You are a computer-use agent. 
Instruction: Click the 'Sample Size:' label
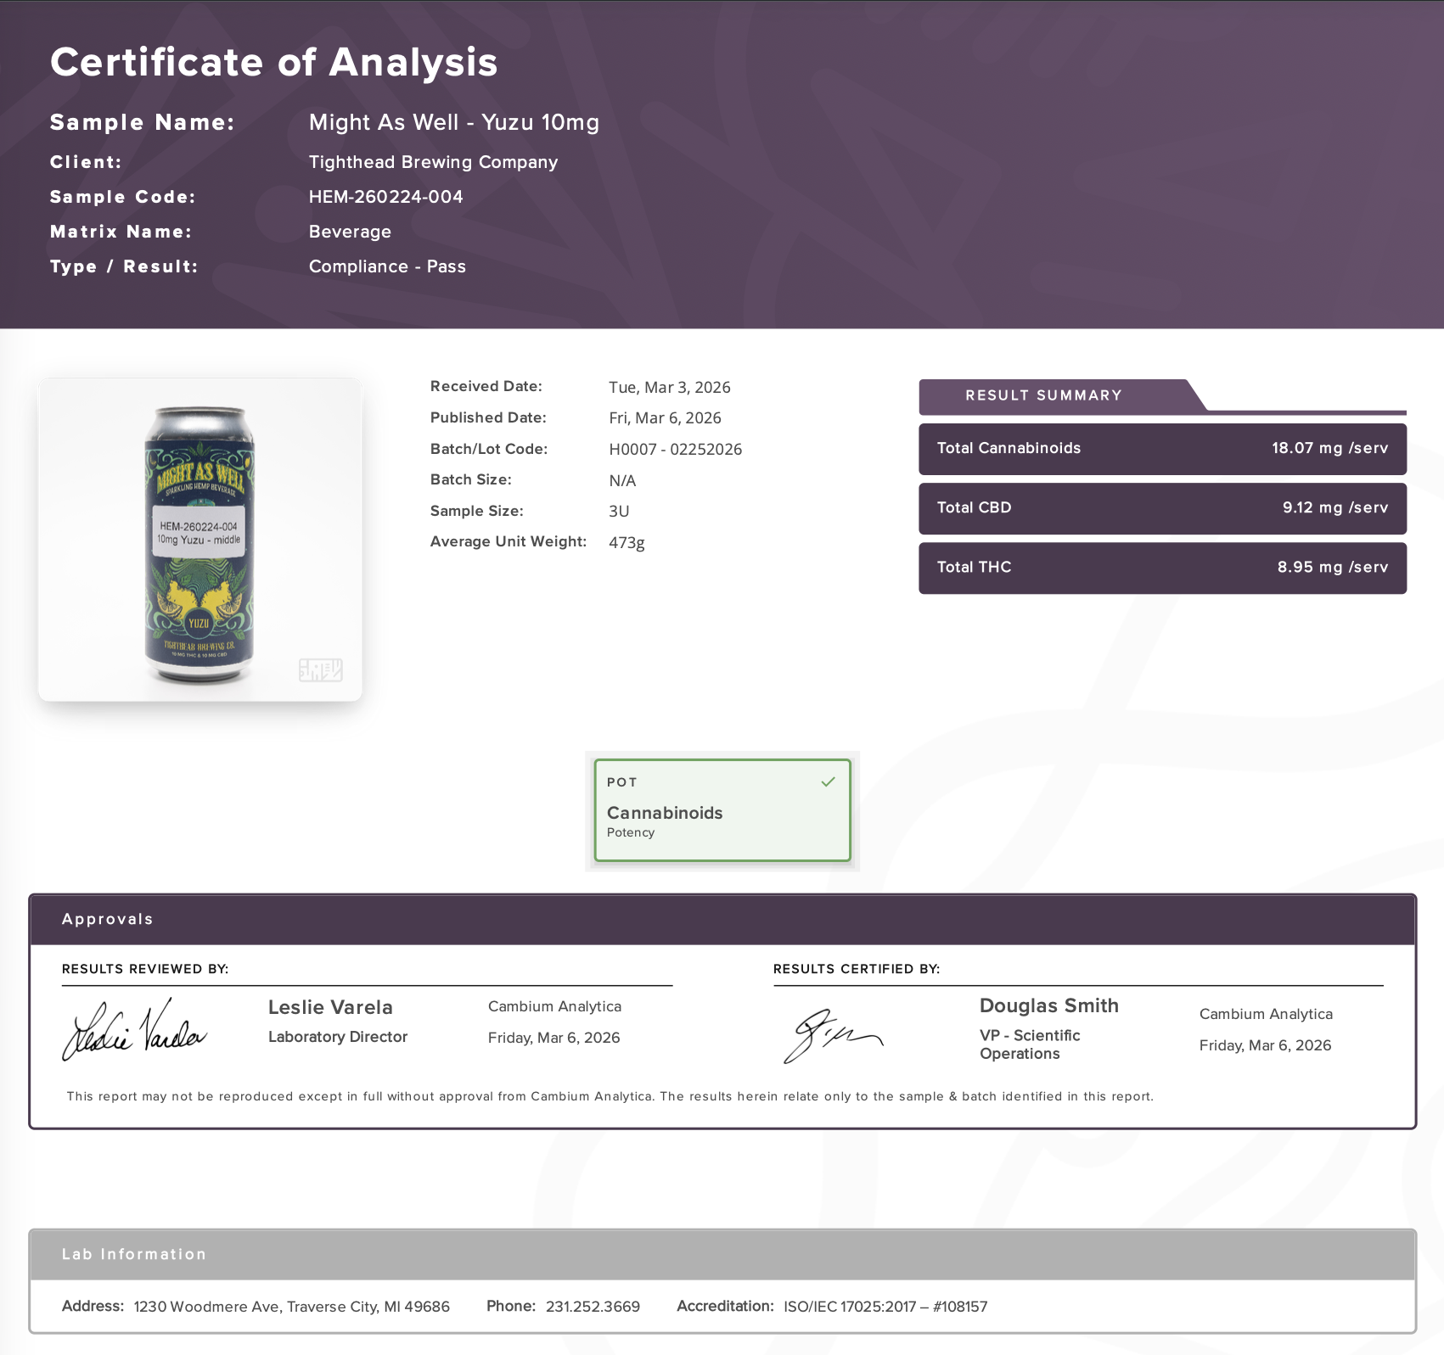(477, 511)
